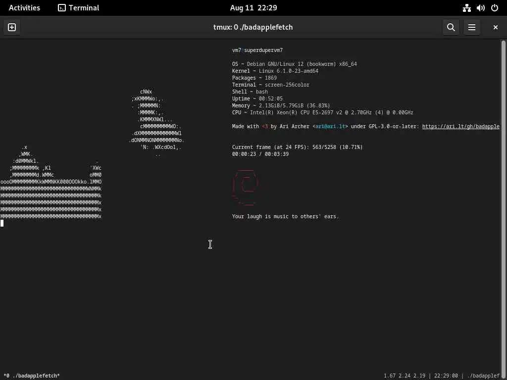Open the volume speaker icon
This screenshot has width=507, height=380.
click(x=480, y=8)
